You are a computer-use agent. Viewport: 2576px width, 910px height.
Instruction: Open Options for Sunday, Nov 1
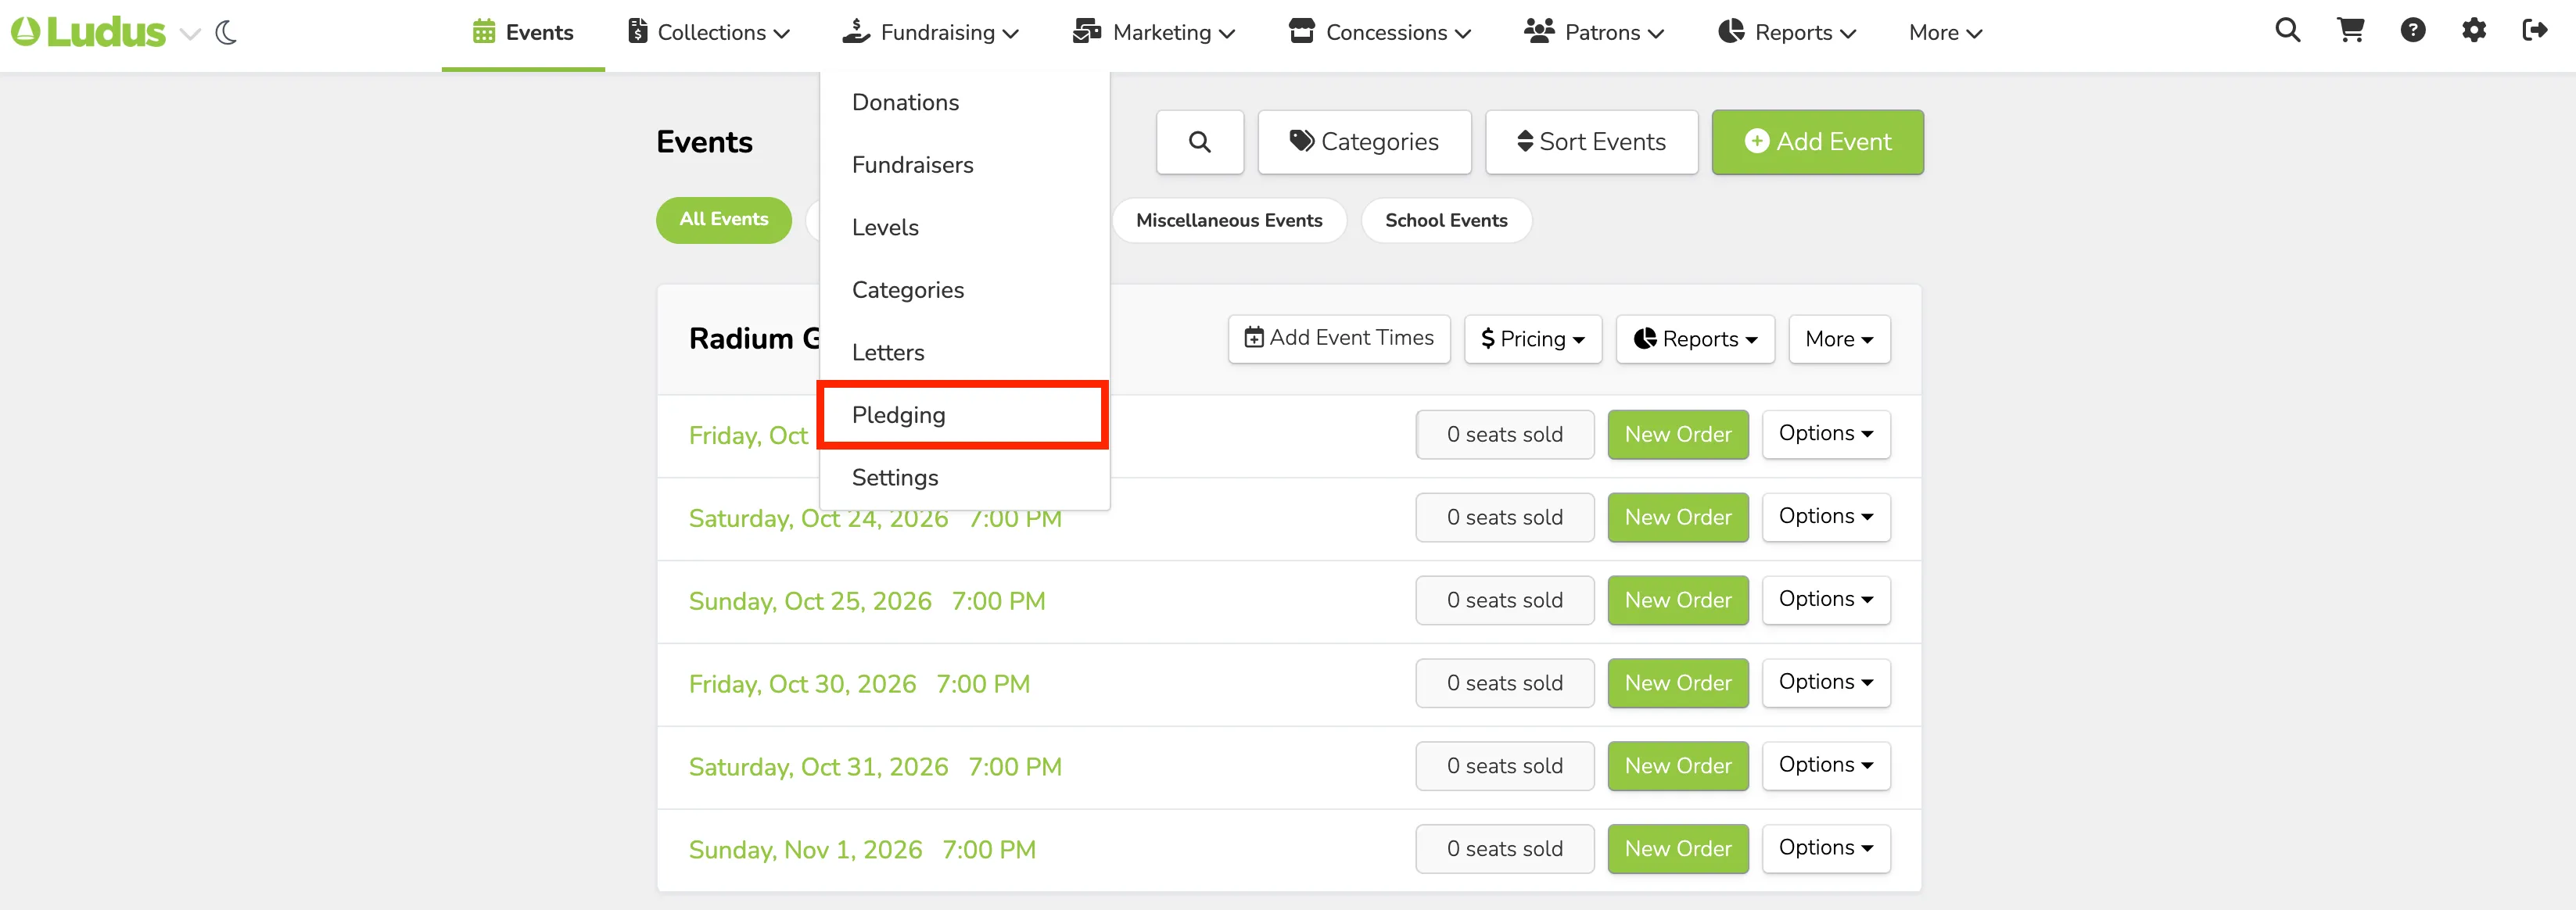(1826, 848)
